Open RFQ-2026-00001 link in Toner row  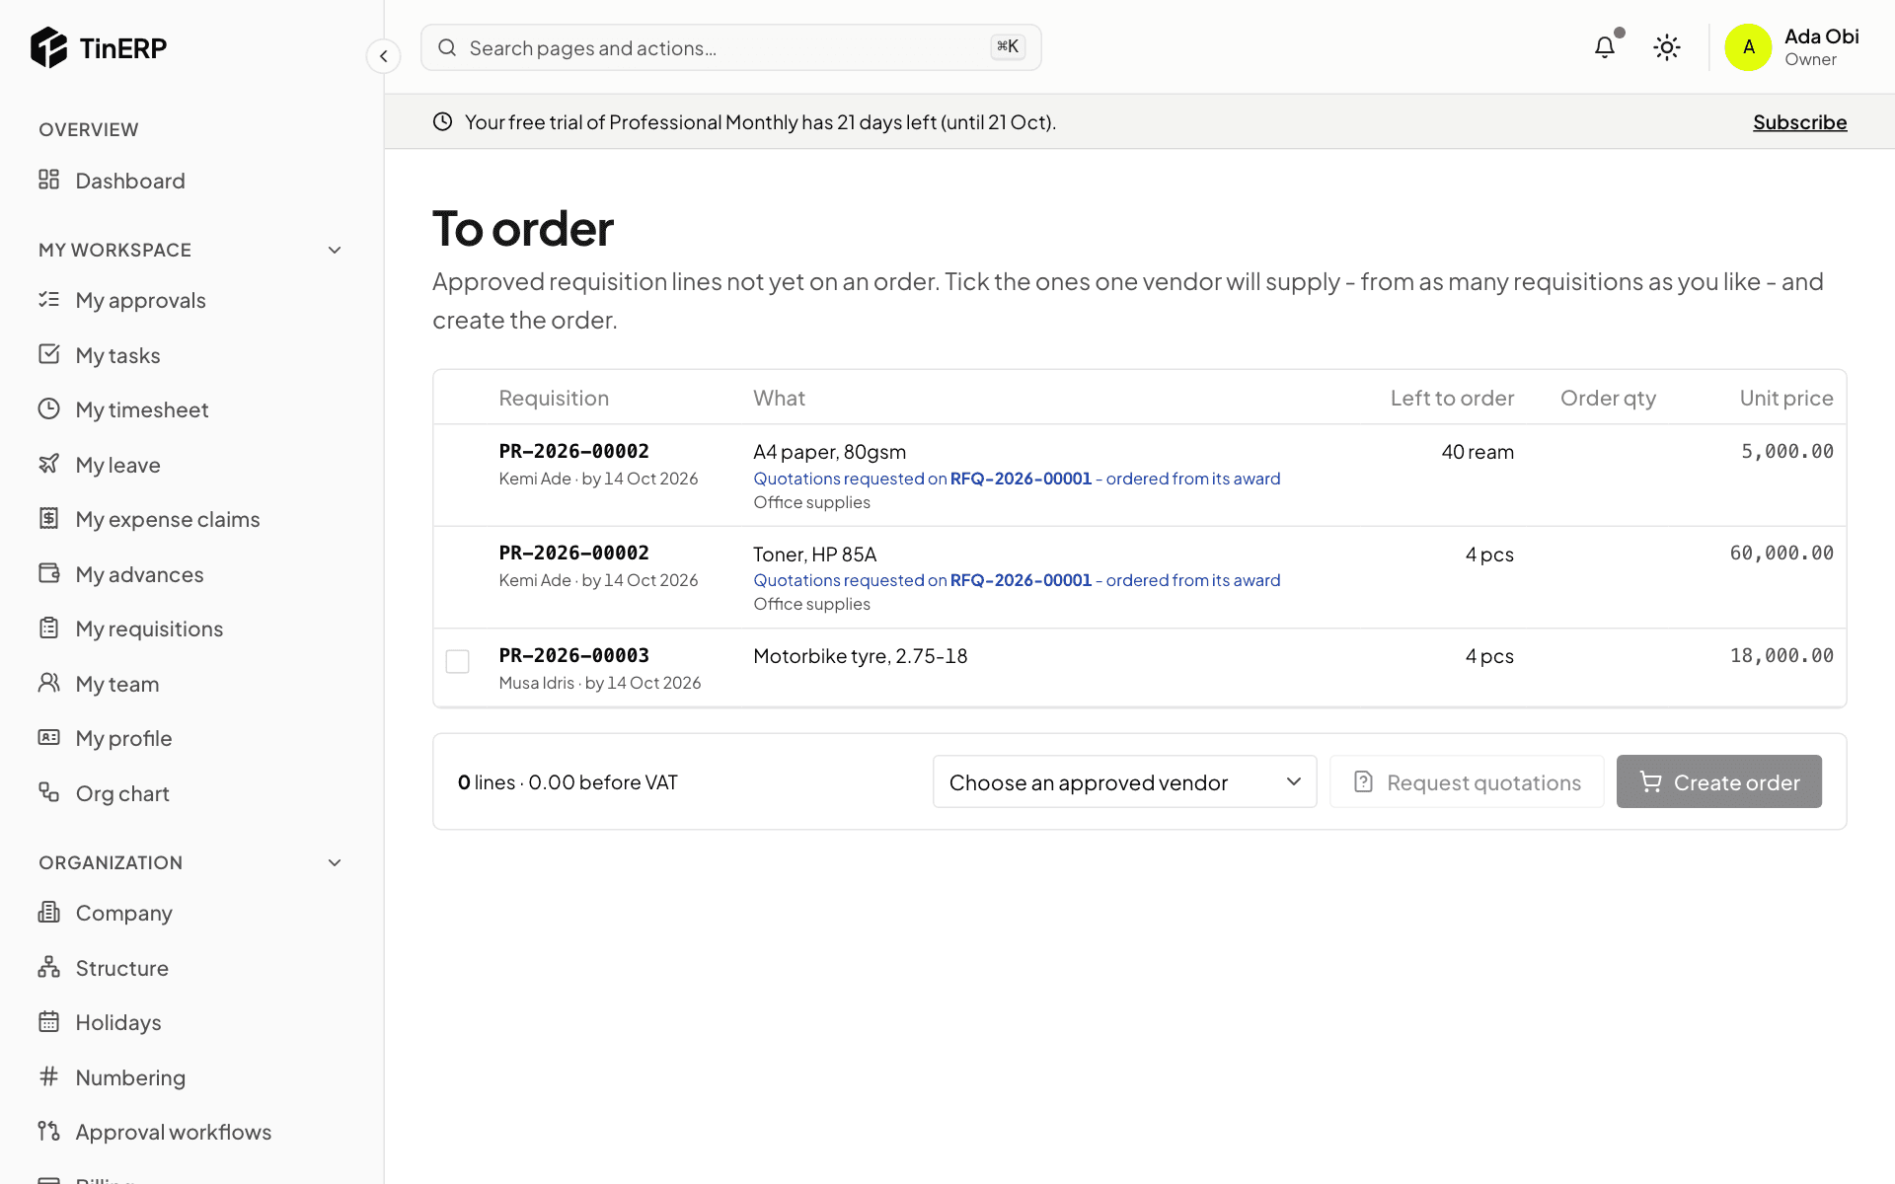pyautogui.click(x=1021, y=580)
